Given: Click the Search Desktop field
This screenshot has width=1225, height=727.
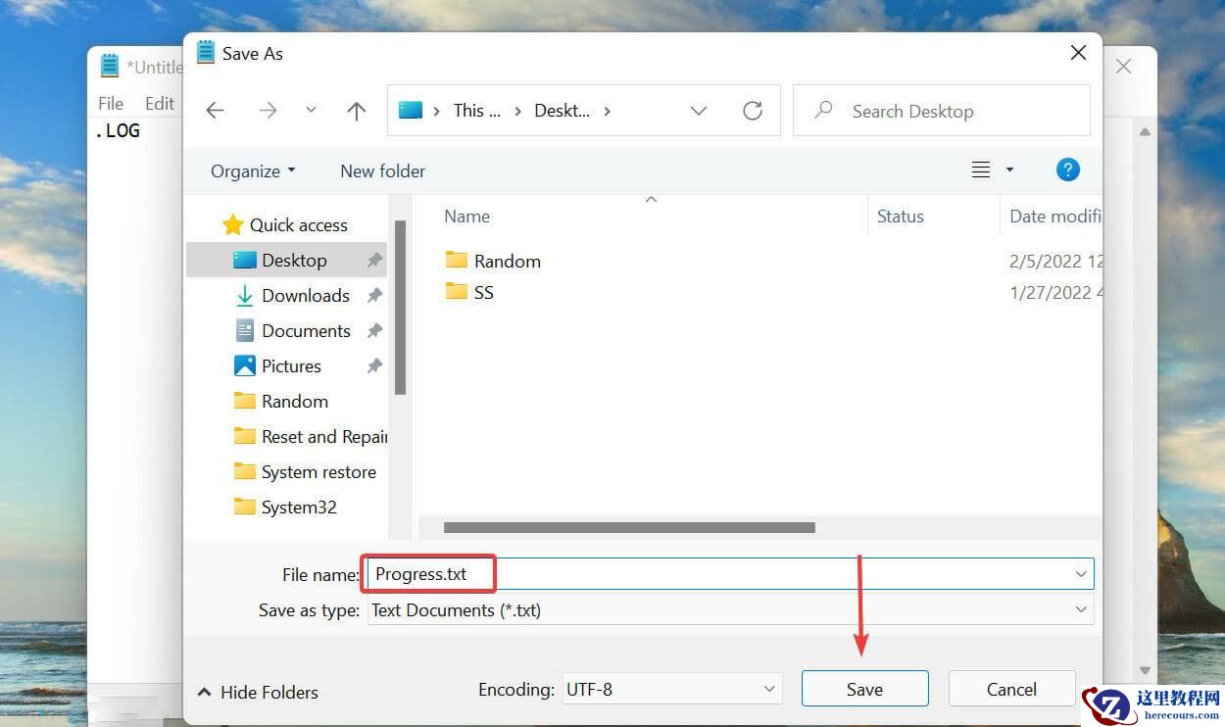Looking at the screenshot, I should [941, 111].
